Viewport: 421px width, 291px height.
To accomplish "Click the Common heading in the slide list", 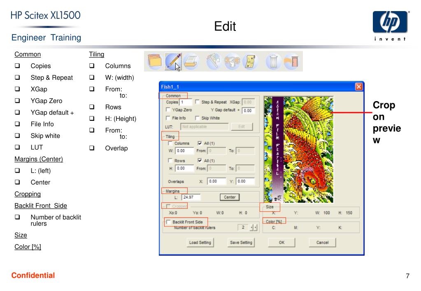I will pos(28,54).
